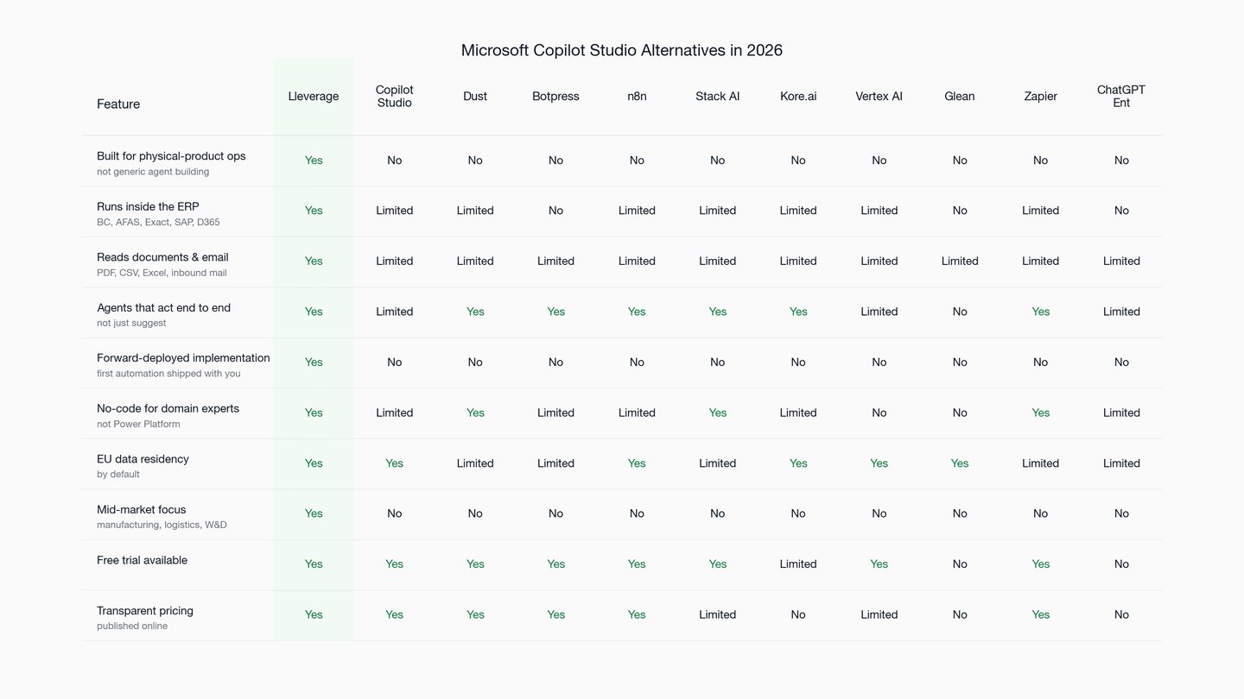Click the "Botpress" column header
This screenshot has height=699, width=1244.
pos(555,97)
